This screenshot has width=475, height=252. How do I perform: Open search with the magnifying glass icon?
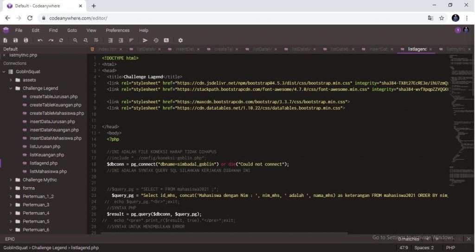pyautogui.click(x=75, y=40)
